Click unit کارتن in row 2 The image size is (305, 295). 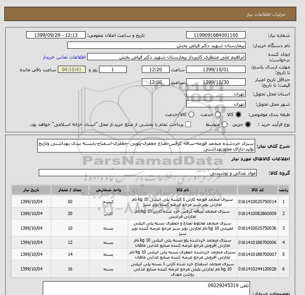pos(109,214)
